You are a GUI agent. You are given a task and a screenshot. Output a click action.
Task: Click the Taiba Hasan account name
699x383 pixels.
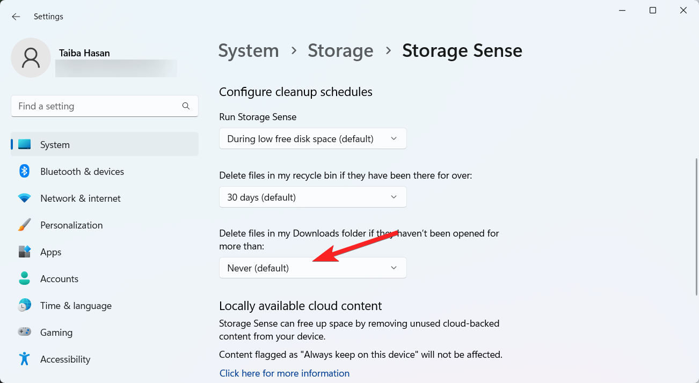pos(84,53)
